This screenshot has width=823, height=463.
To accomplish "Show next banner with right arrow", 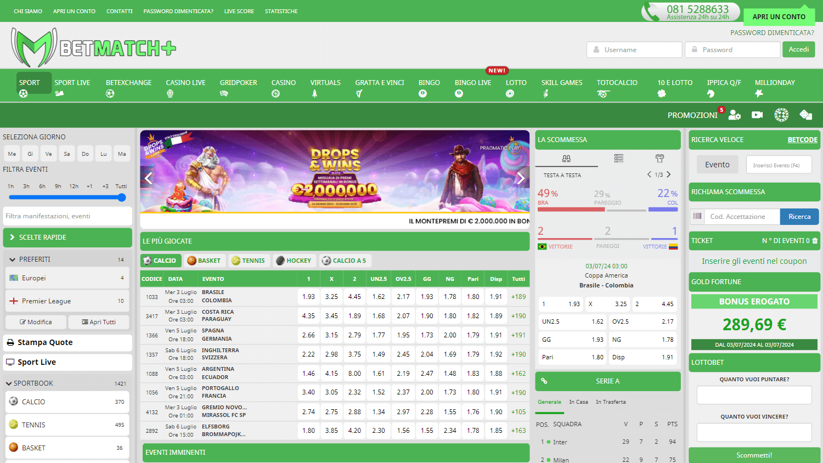I will pyautogui.click(x=521, y=178).
